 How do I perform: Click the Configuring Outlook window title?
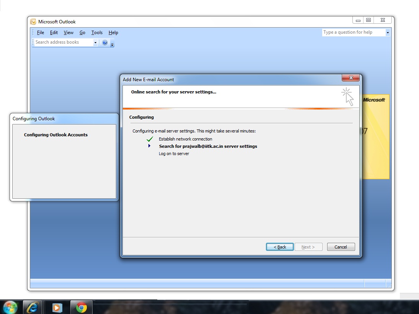34,118
